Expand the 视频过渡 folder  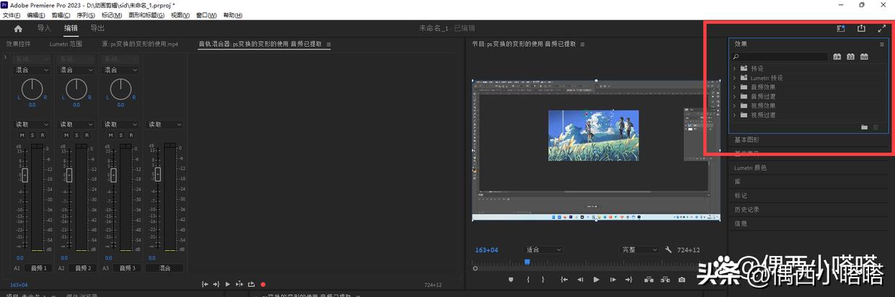[x=734, y=115]
